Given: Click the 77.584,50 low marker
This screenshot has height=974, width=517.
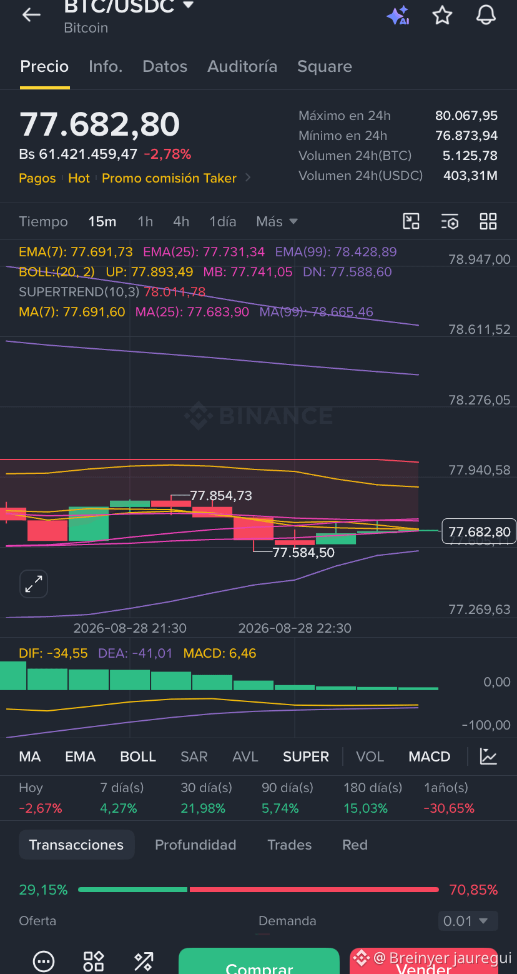Looking at the screenshot, I should pyautogui.click(x=303, y=553).
